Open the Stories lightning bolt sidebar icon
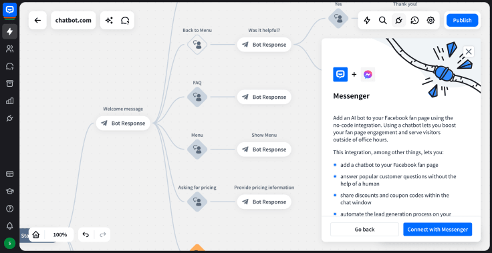The width and height of the screenshot is (492, 253). tap(10, 31)
